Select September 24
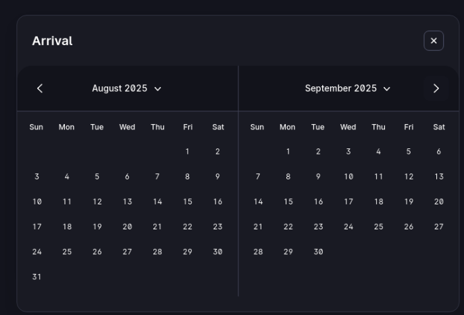This screenshot has width=464, height=315. [349, 227]
